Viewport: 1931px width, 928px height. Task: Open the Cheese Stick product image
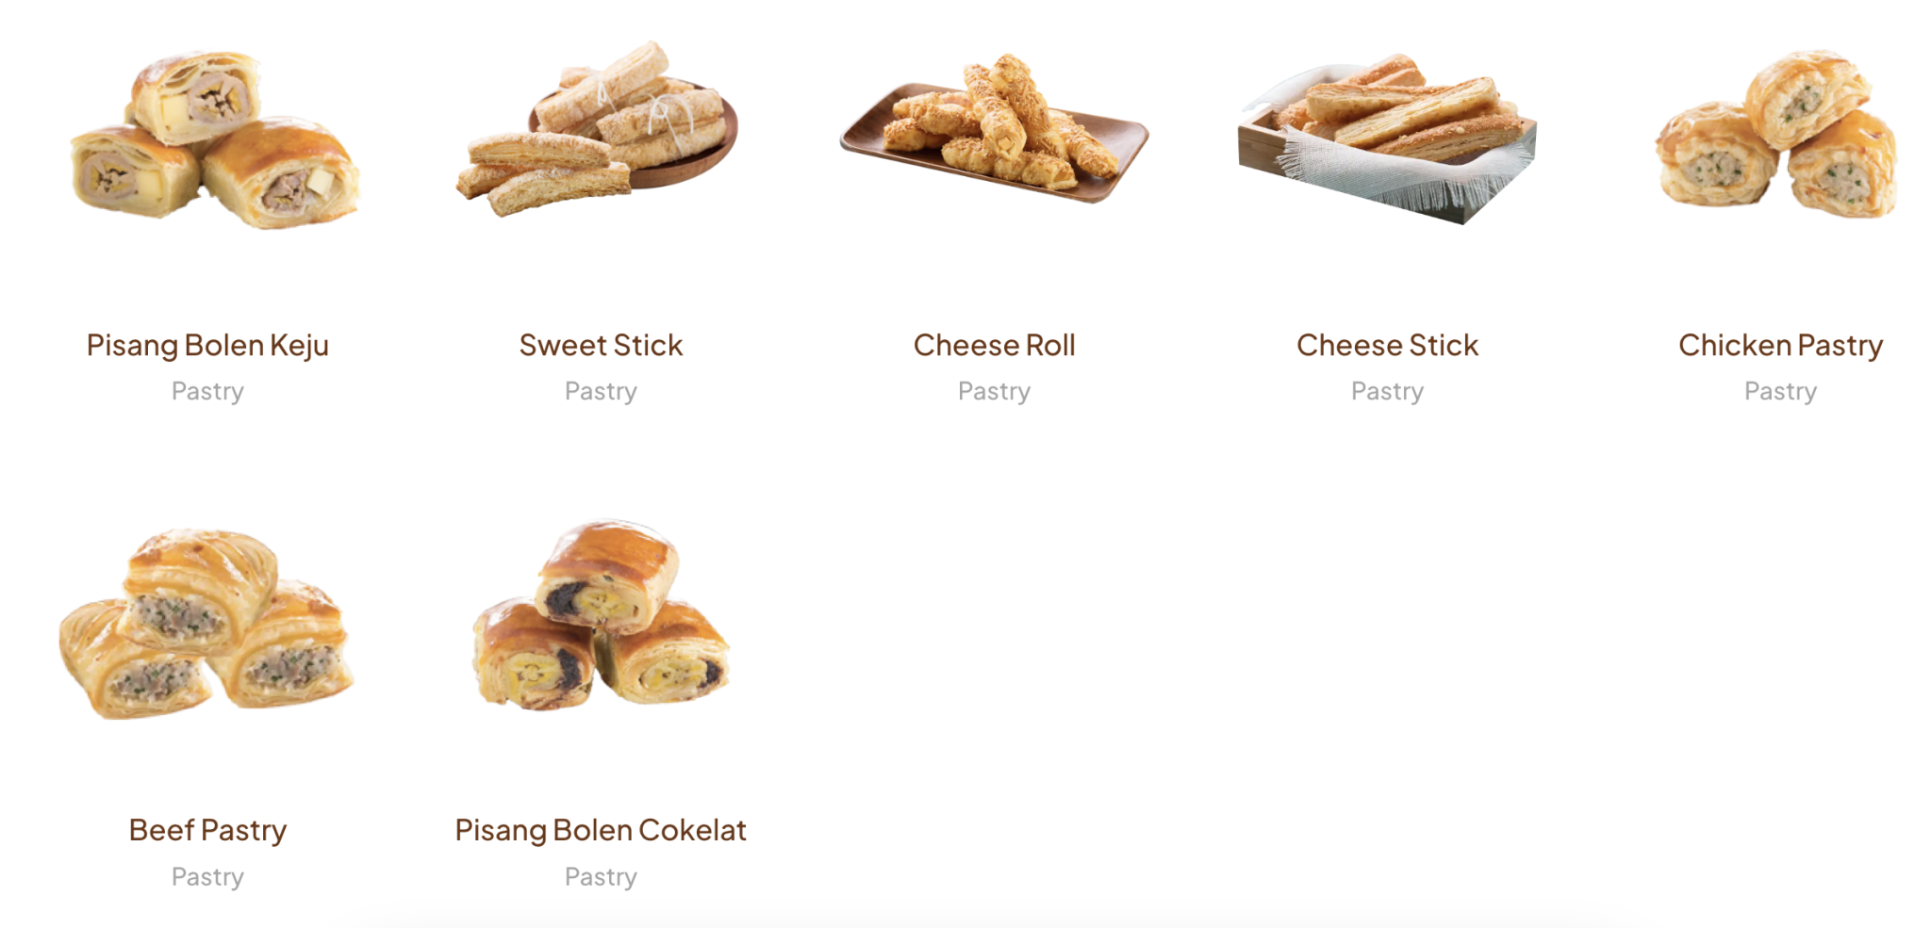[x=1387, y=138]
